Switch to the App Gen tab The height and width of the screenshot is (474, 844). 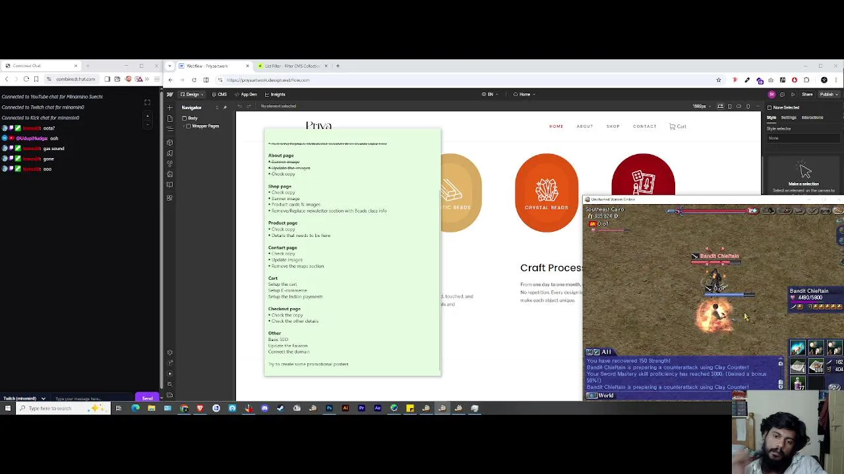(246, 94)
